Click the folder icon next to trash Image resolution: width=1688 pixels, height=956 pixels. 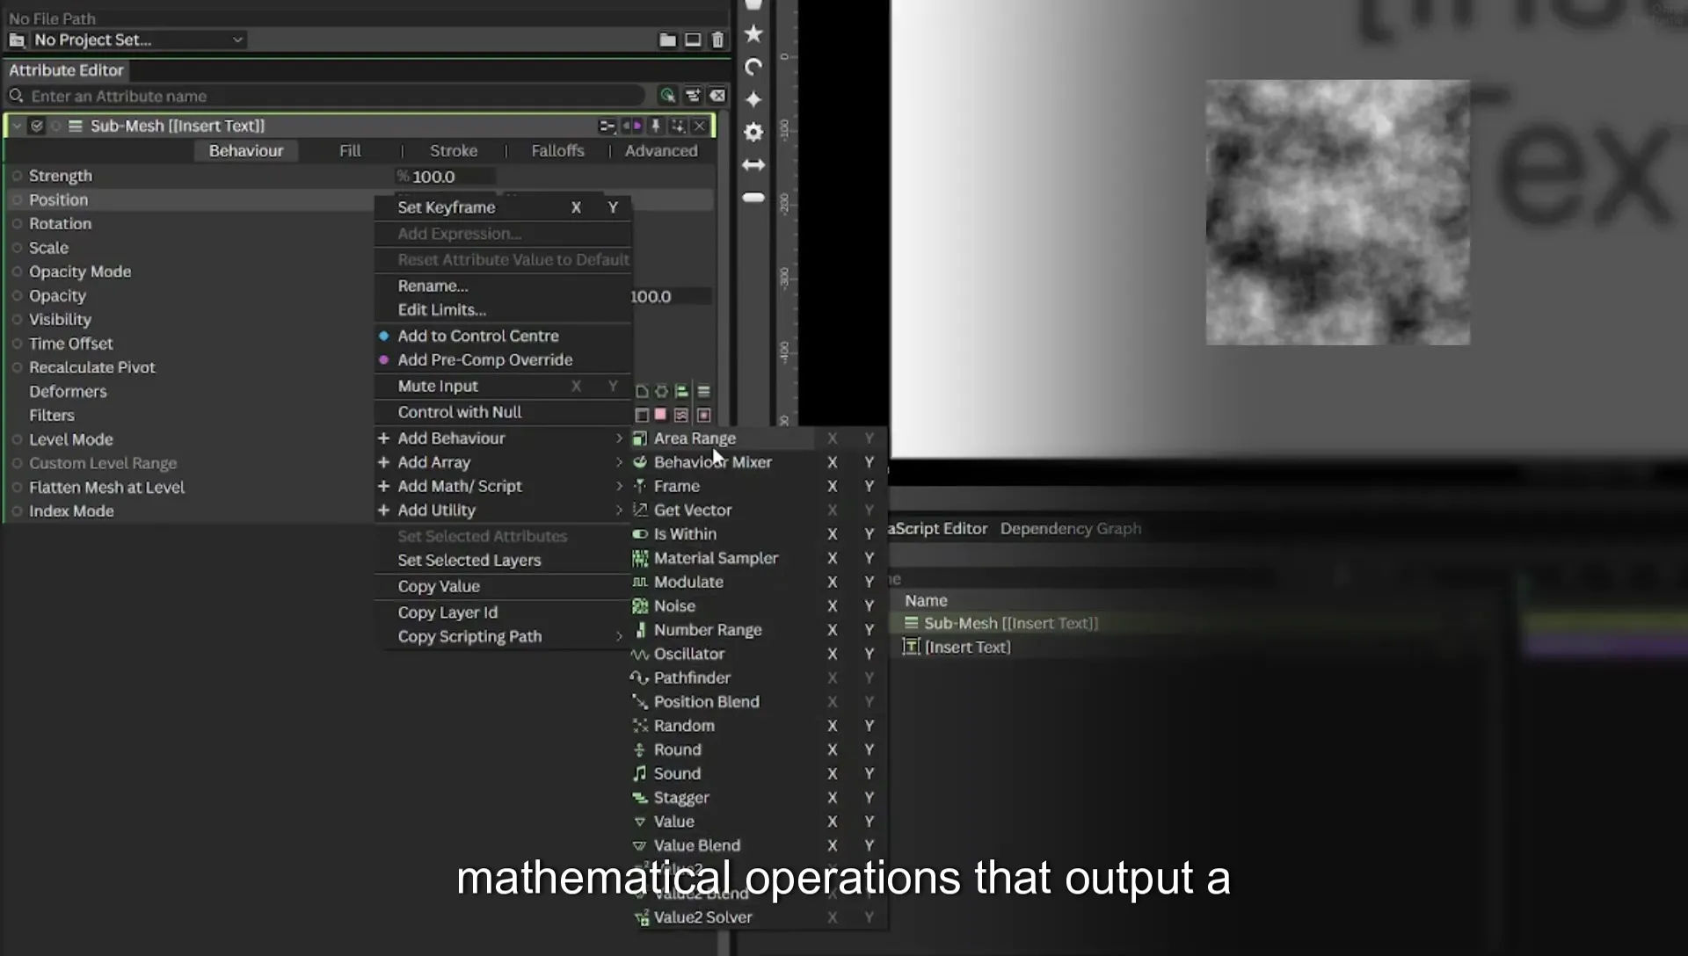(x=667, y=40)
